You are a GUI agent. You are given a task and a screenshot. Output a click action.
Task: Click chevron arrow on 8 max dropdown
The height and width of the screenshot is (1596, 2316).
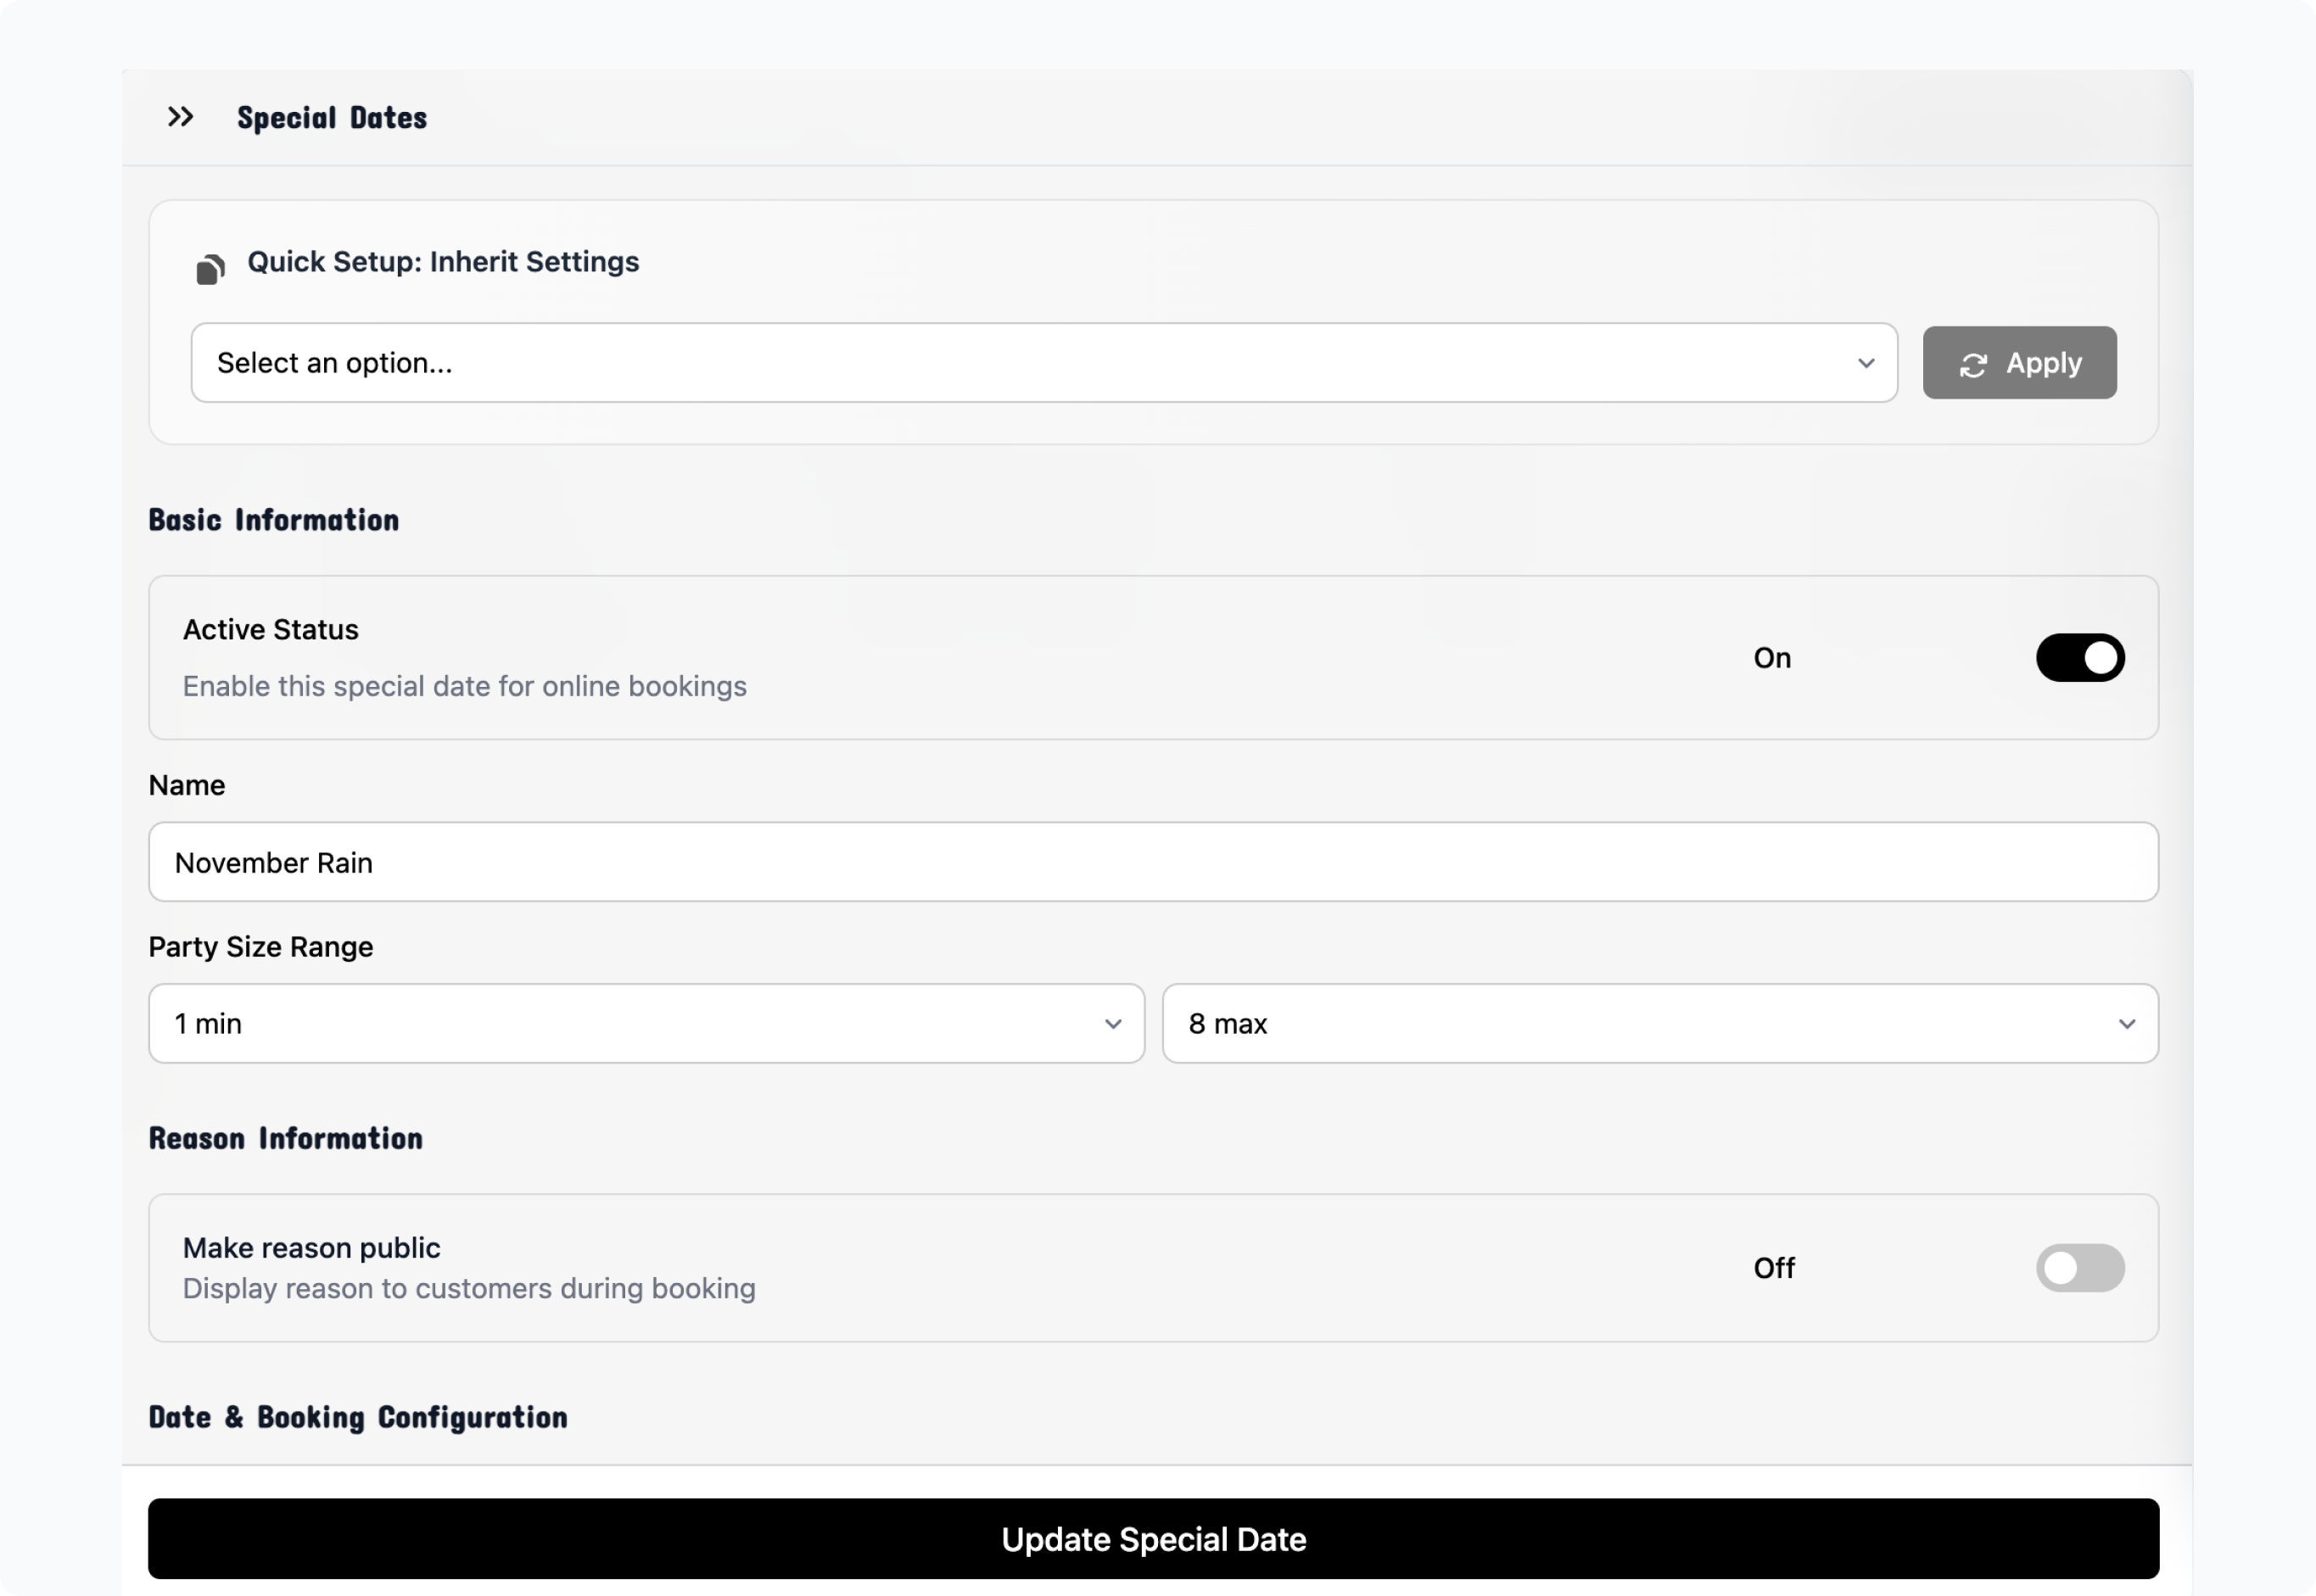(x=2127, y=1024)
